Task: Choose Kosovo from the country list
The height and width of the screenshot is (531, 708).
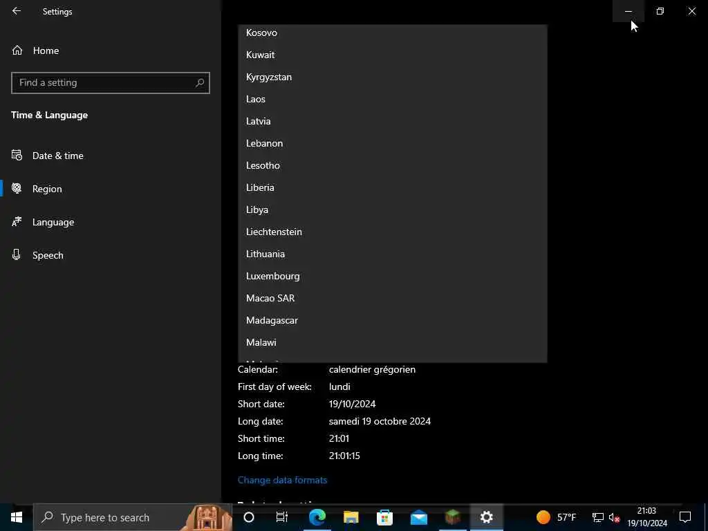Action: pyautogui.click(x=393, y=32)
